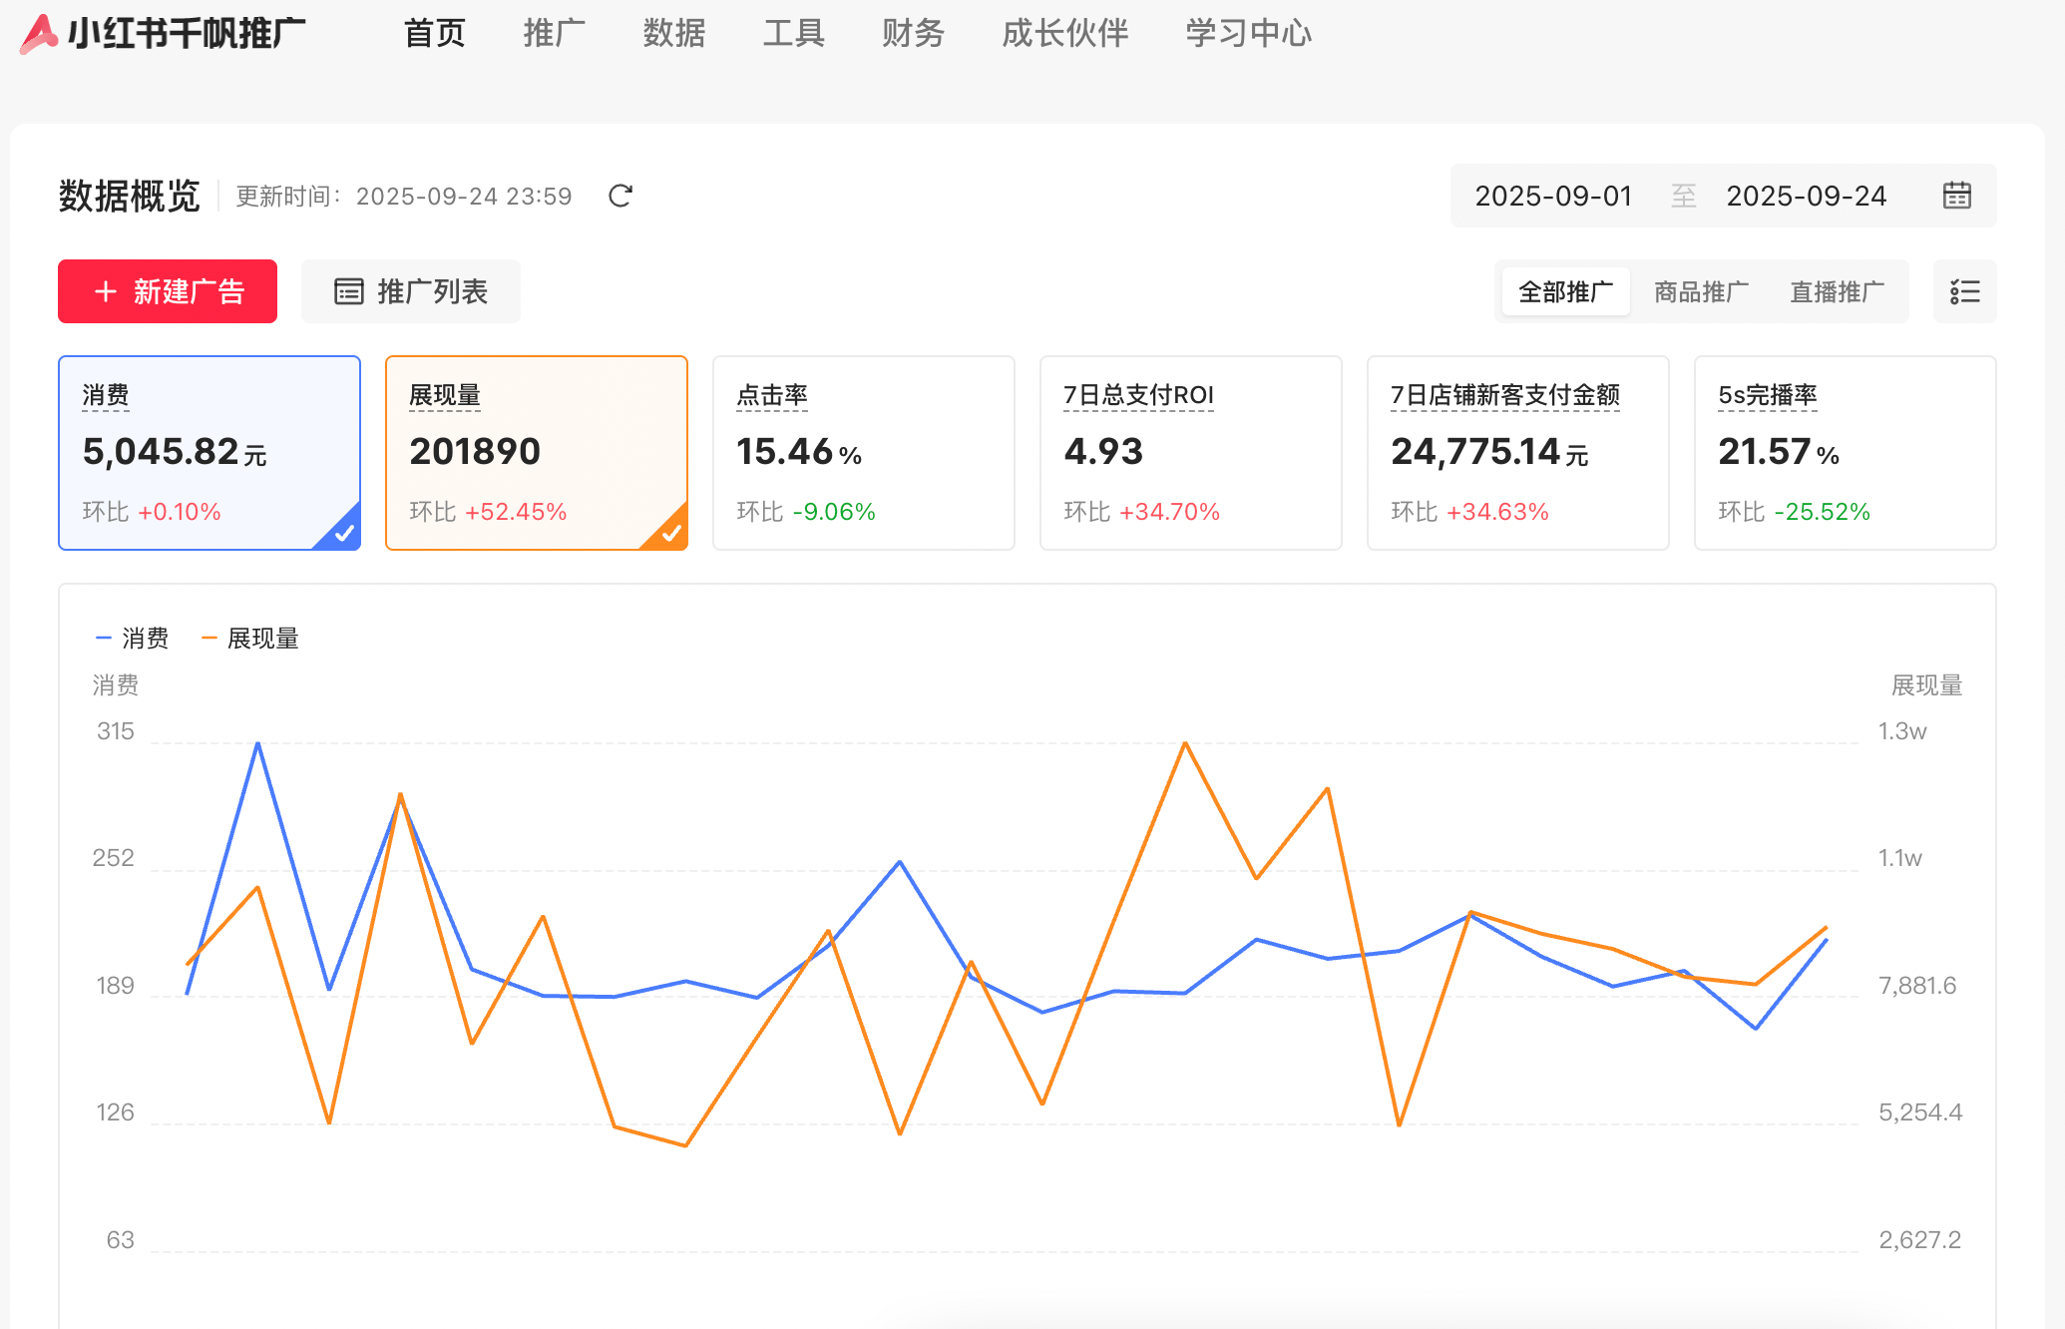Go to 学习中心 in top navigation

1248,34
